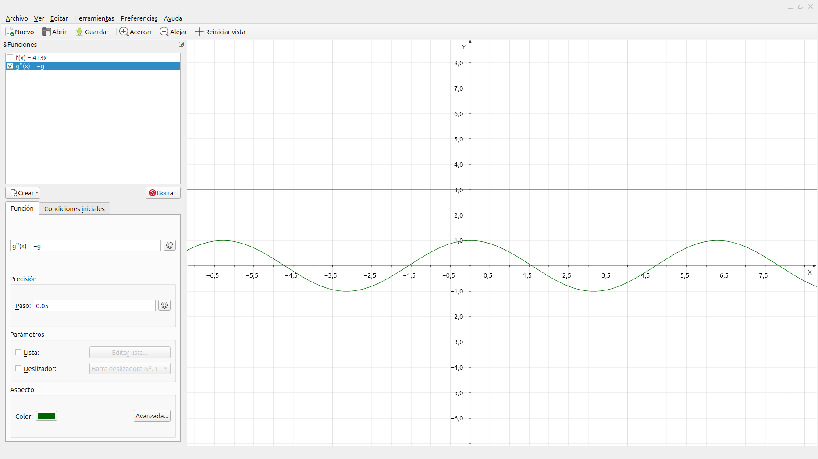Screen dimensions: 818x459
Task: Click the Avanzada... appearance button
Action: click(x=152, y=416)
